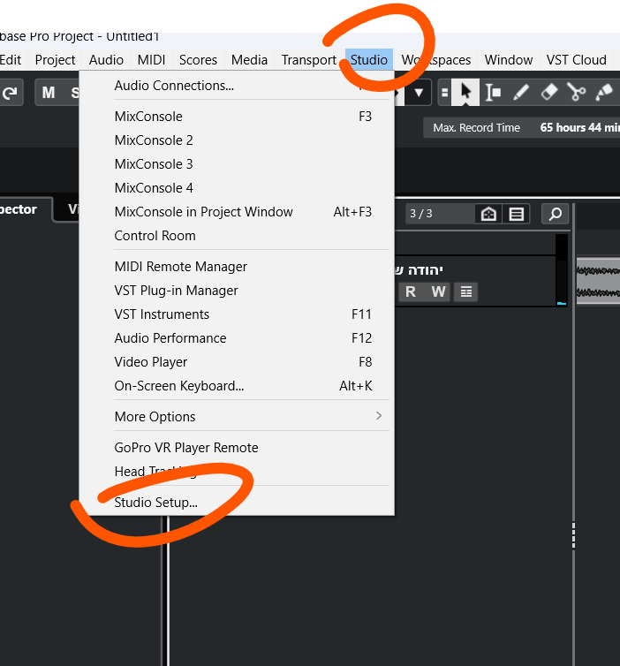Open the track's lane display icon
The image size is (620, 666).
[465, 291]
